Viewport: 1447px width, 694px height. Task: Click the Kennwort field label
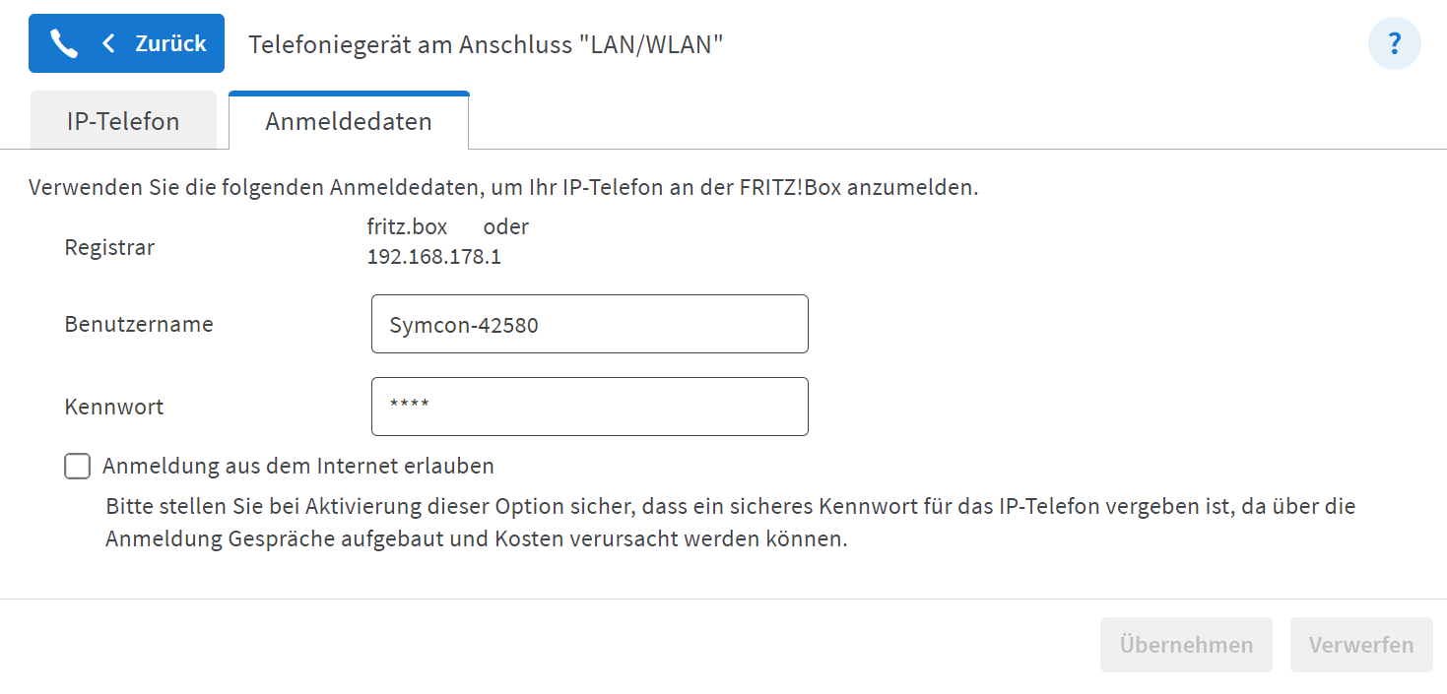(x=114, y=407)
